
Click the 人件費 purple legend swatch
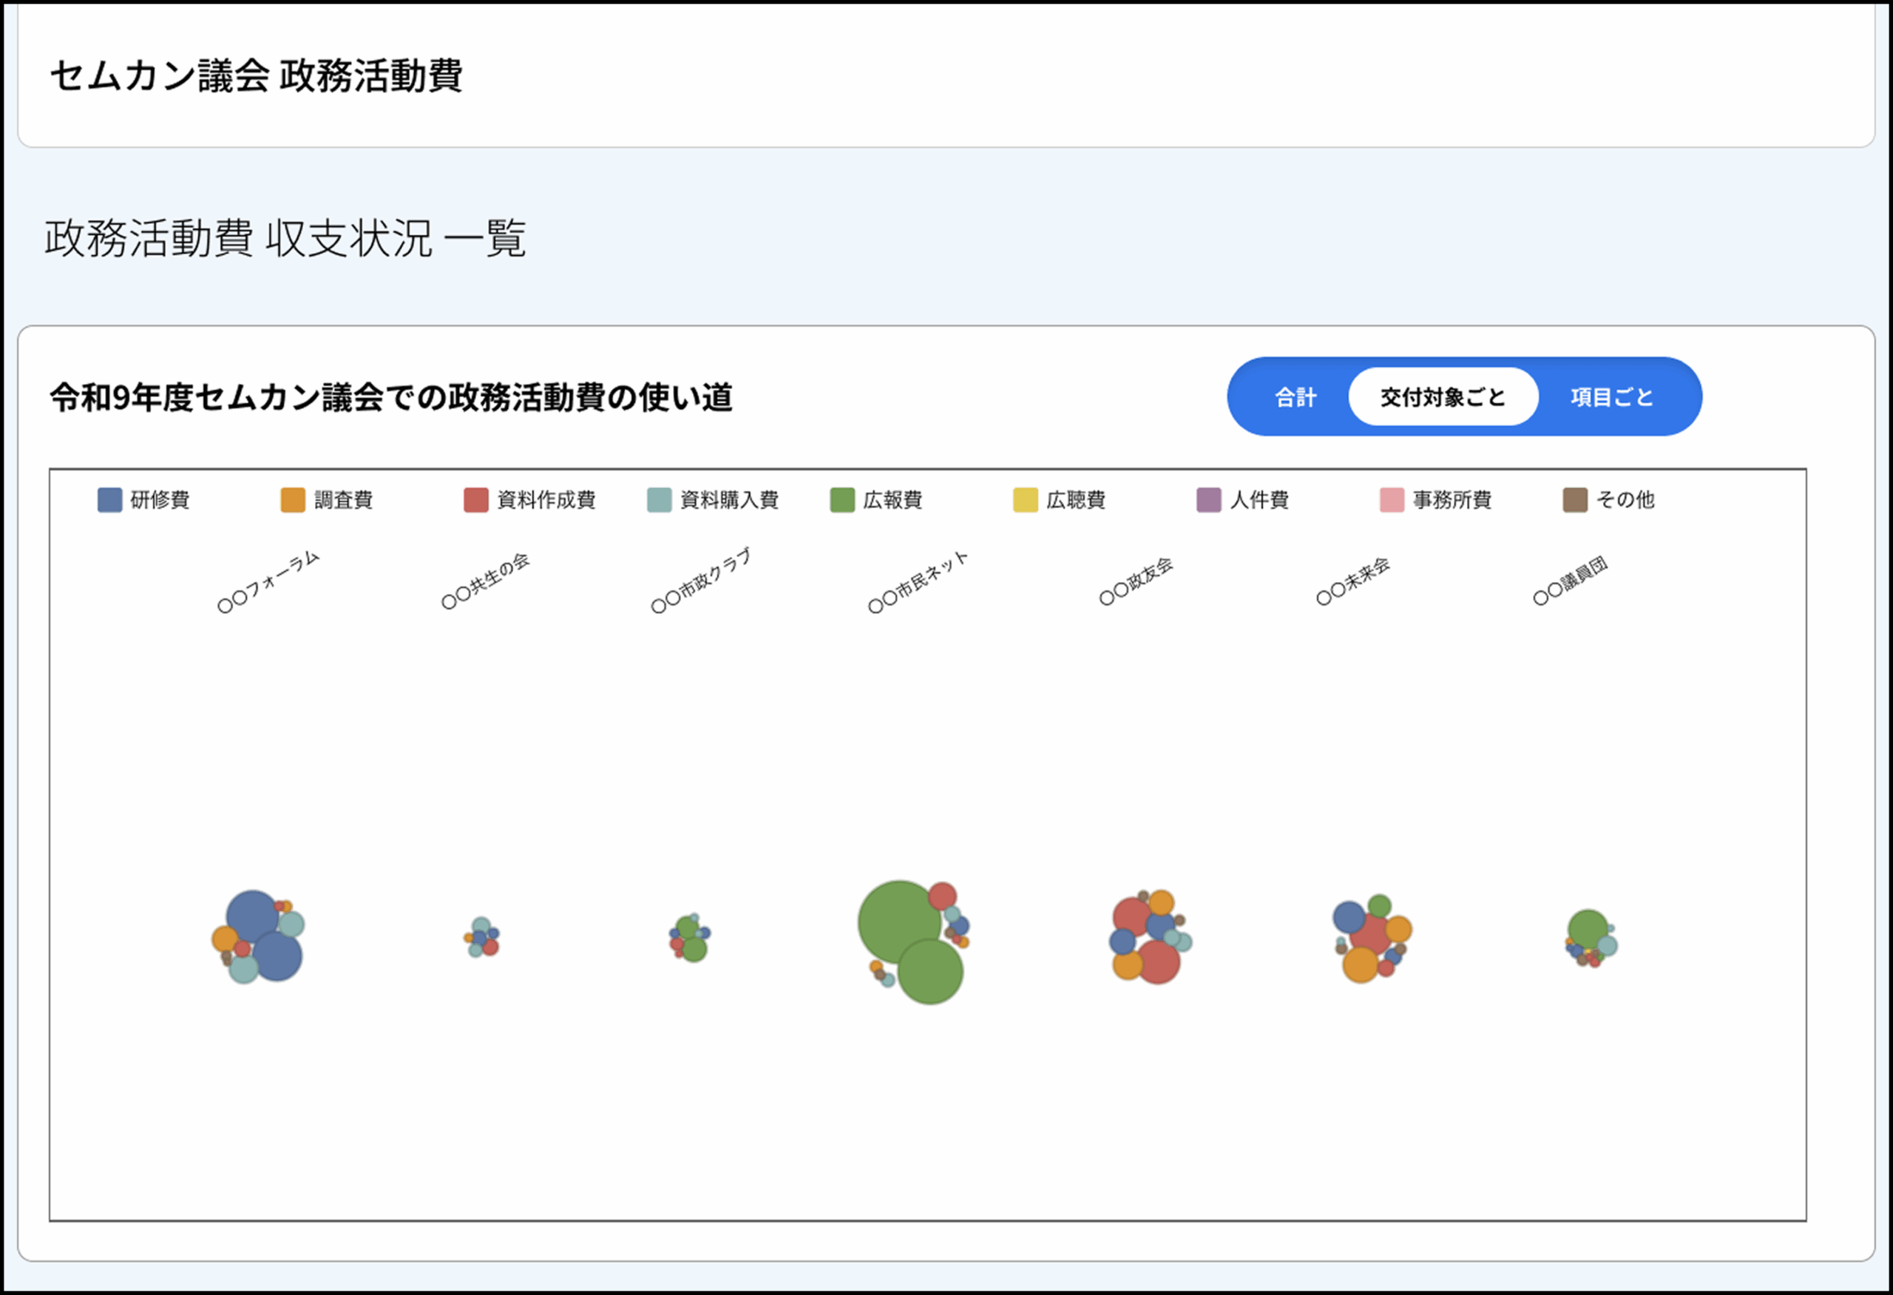tap(1208, 500)
